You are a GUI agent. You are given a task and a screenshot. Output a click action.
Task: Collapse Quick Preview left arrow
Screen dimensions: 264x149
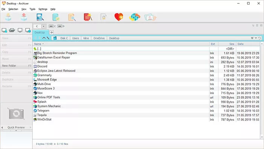pyautogui.click(x=2, y=127)
